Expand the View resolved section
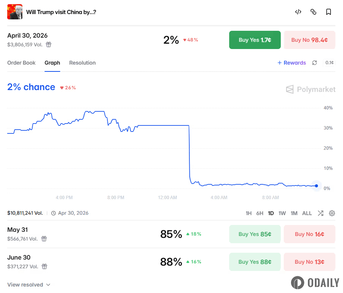 pos(29,285)
